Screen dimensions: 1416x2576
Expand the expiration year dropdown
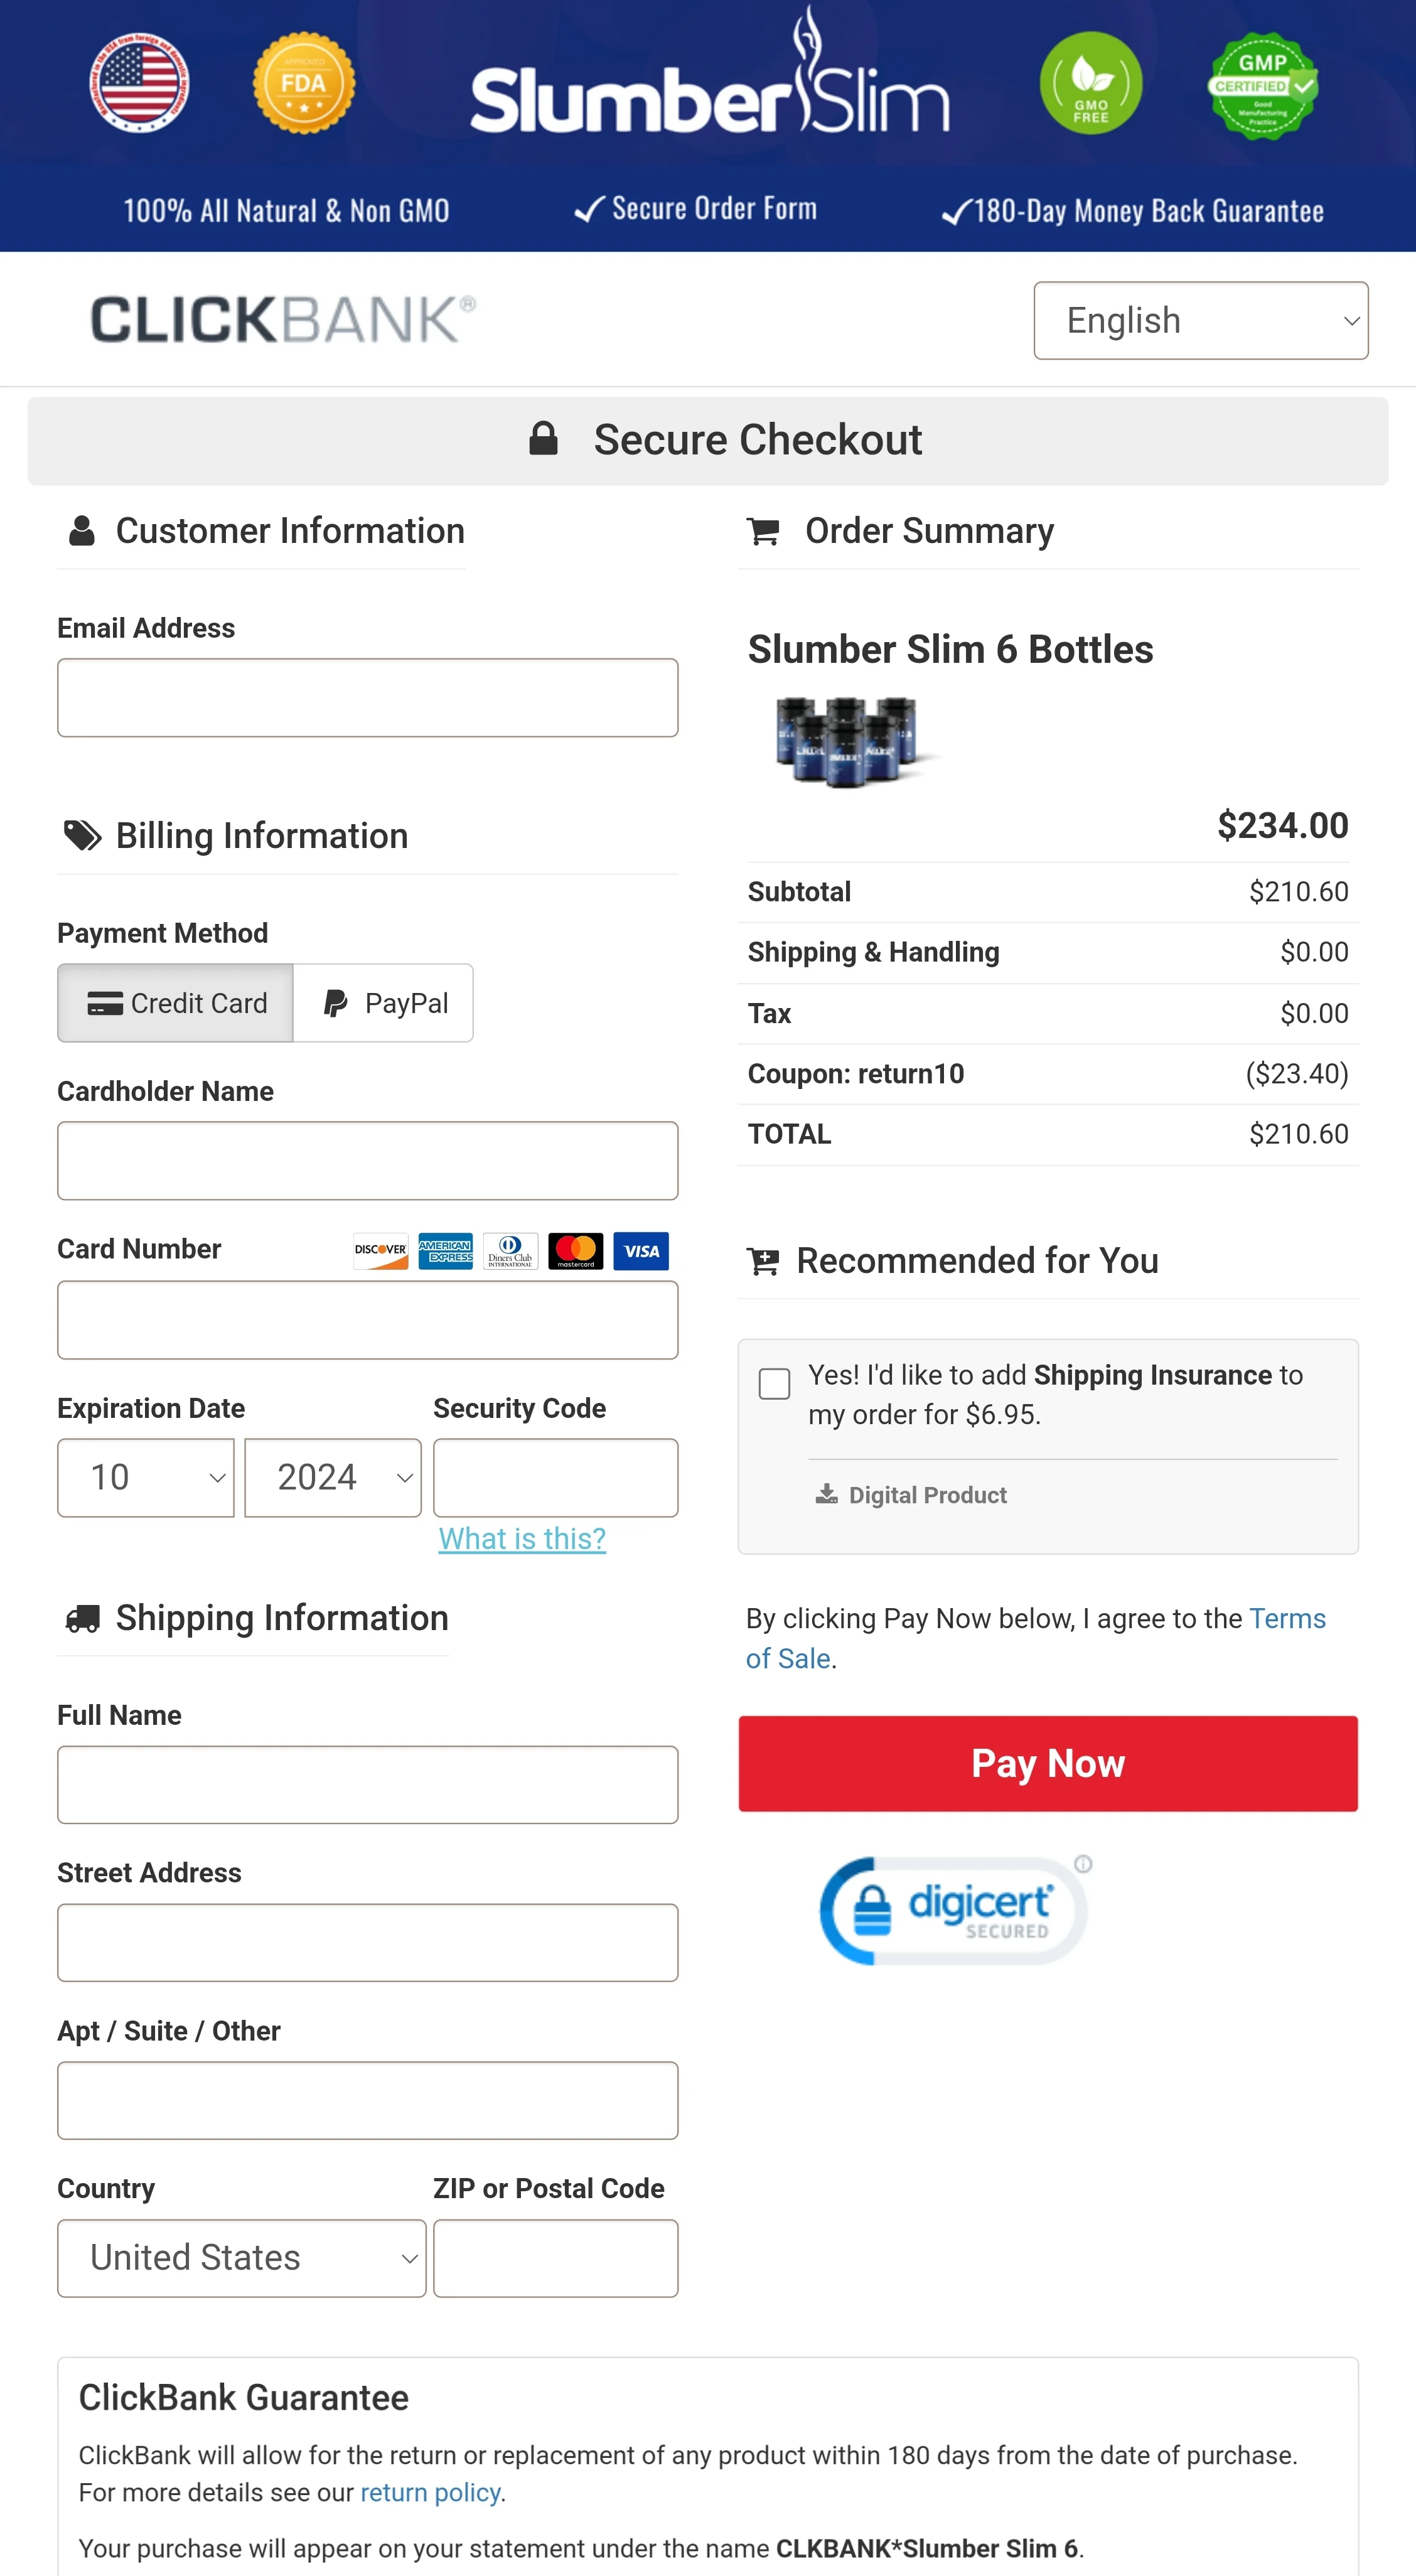[x=333, y=1477]
